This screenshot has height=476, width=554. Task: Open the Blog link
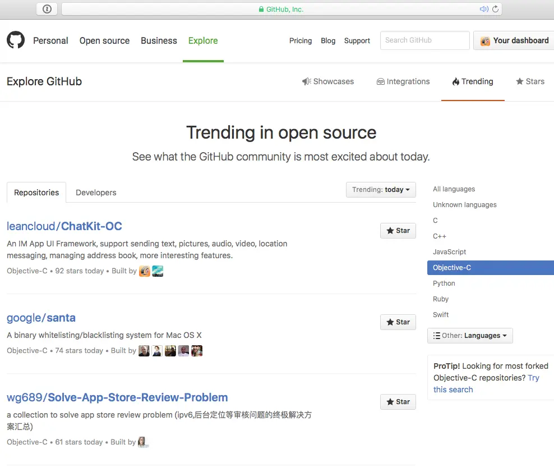328,40
